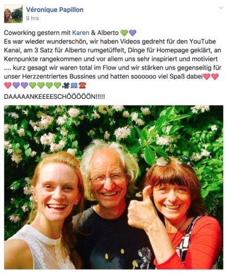Click the name Alberto in the first line

108,33
